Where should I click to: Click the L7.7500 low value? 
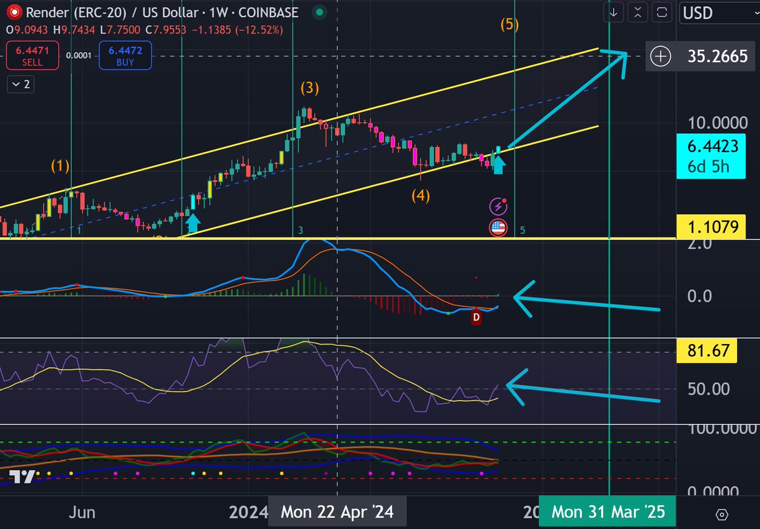point(120,30)
